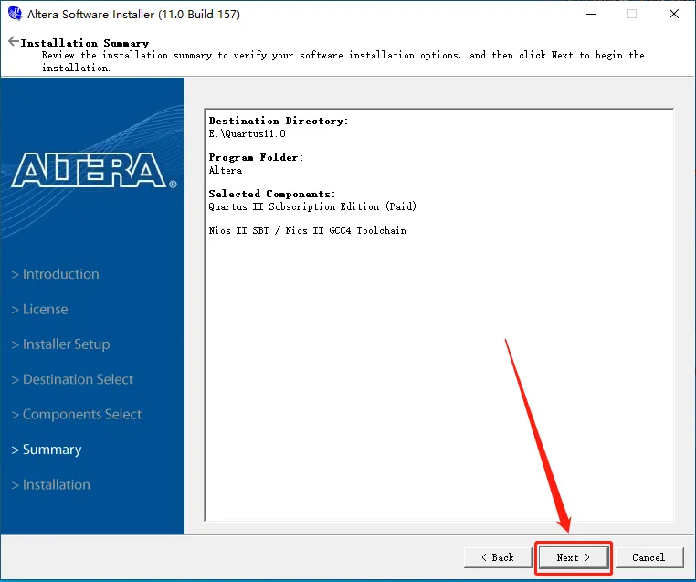Image resolution: width=696 pixels, height=582 pixels.
Task: Minimize the installer window
Action: [x=591, y=14]
